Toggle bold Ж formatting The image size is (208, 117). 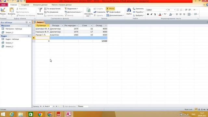[148, 14]
